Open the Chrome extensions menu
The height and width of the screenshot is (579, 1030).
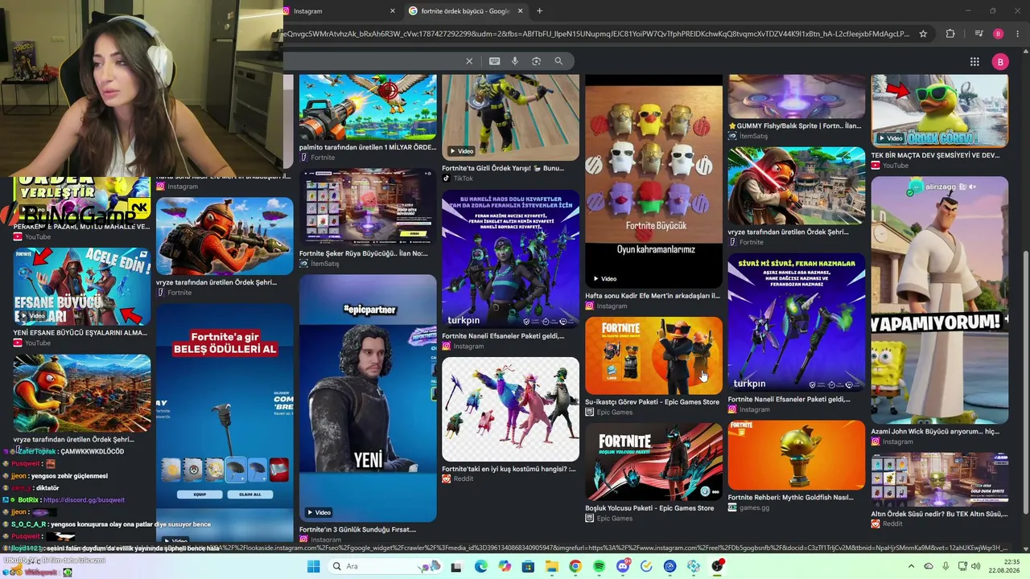click(950, 34)
